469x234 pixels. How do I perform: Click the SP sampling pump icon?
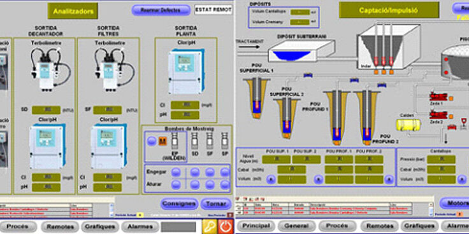coord(225,141)
